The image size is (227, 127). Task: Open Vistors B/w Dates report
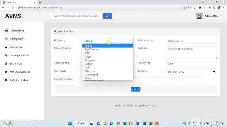20,72
